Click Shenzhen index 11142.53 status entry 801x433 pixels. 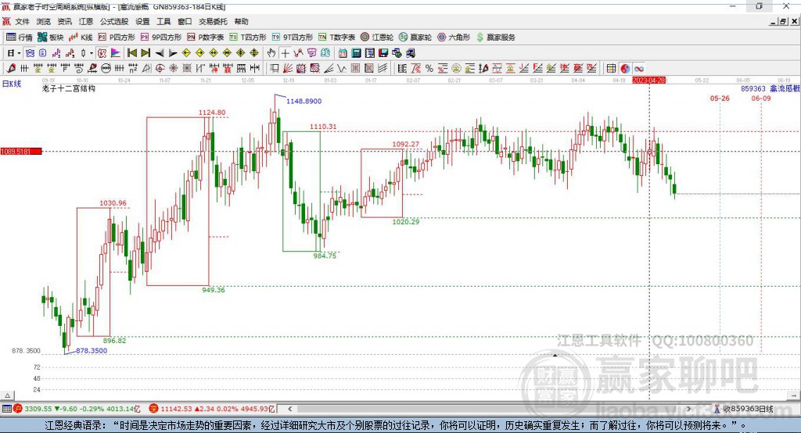(x=211, y=409)
